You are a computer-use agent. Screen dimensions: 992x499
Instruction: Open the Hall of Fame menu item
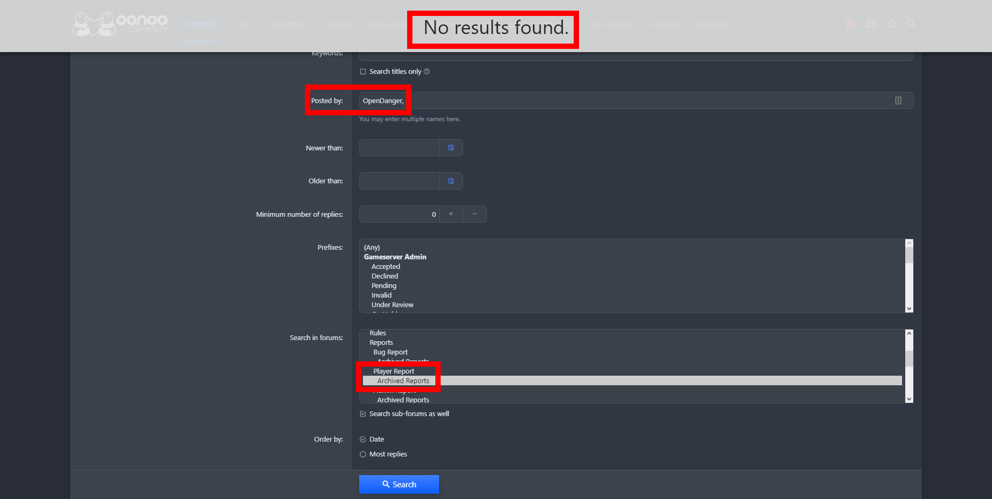point(611,25)
